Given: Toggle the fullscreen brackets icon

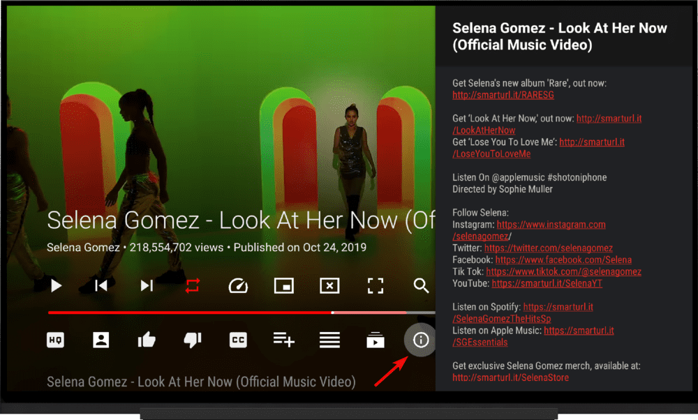Looking at the screenshot, I should (376, 285).
